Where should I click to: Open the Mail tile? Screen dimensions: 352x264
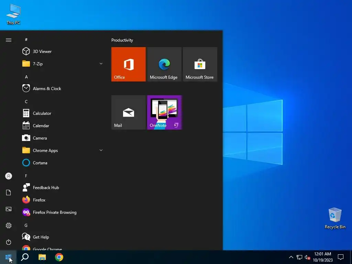129,112
